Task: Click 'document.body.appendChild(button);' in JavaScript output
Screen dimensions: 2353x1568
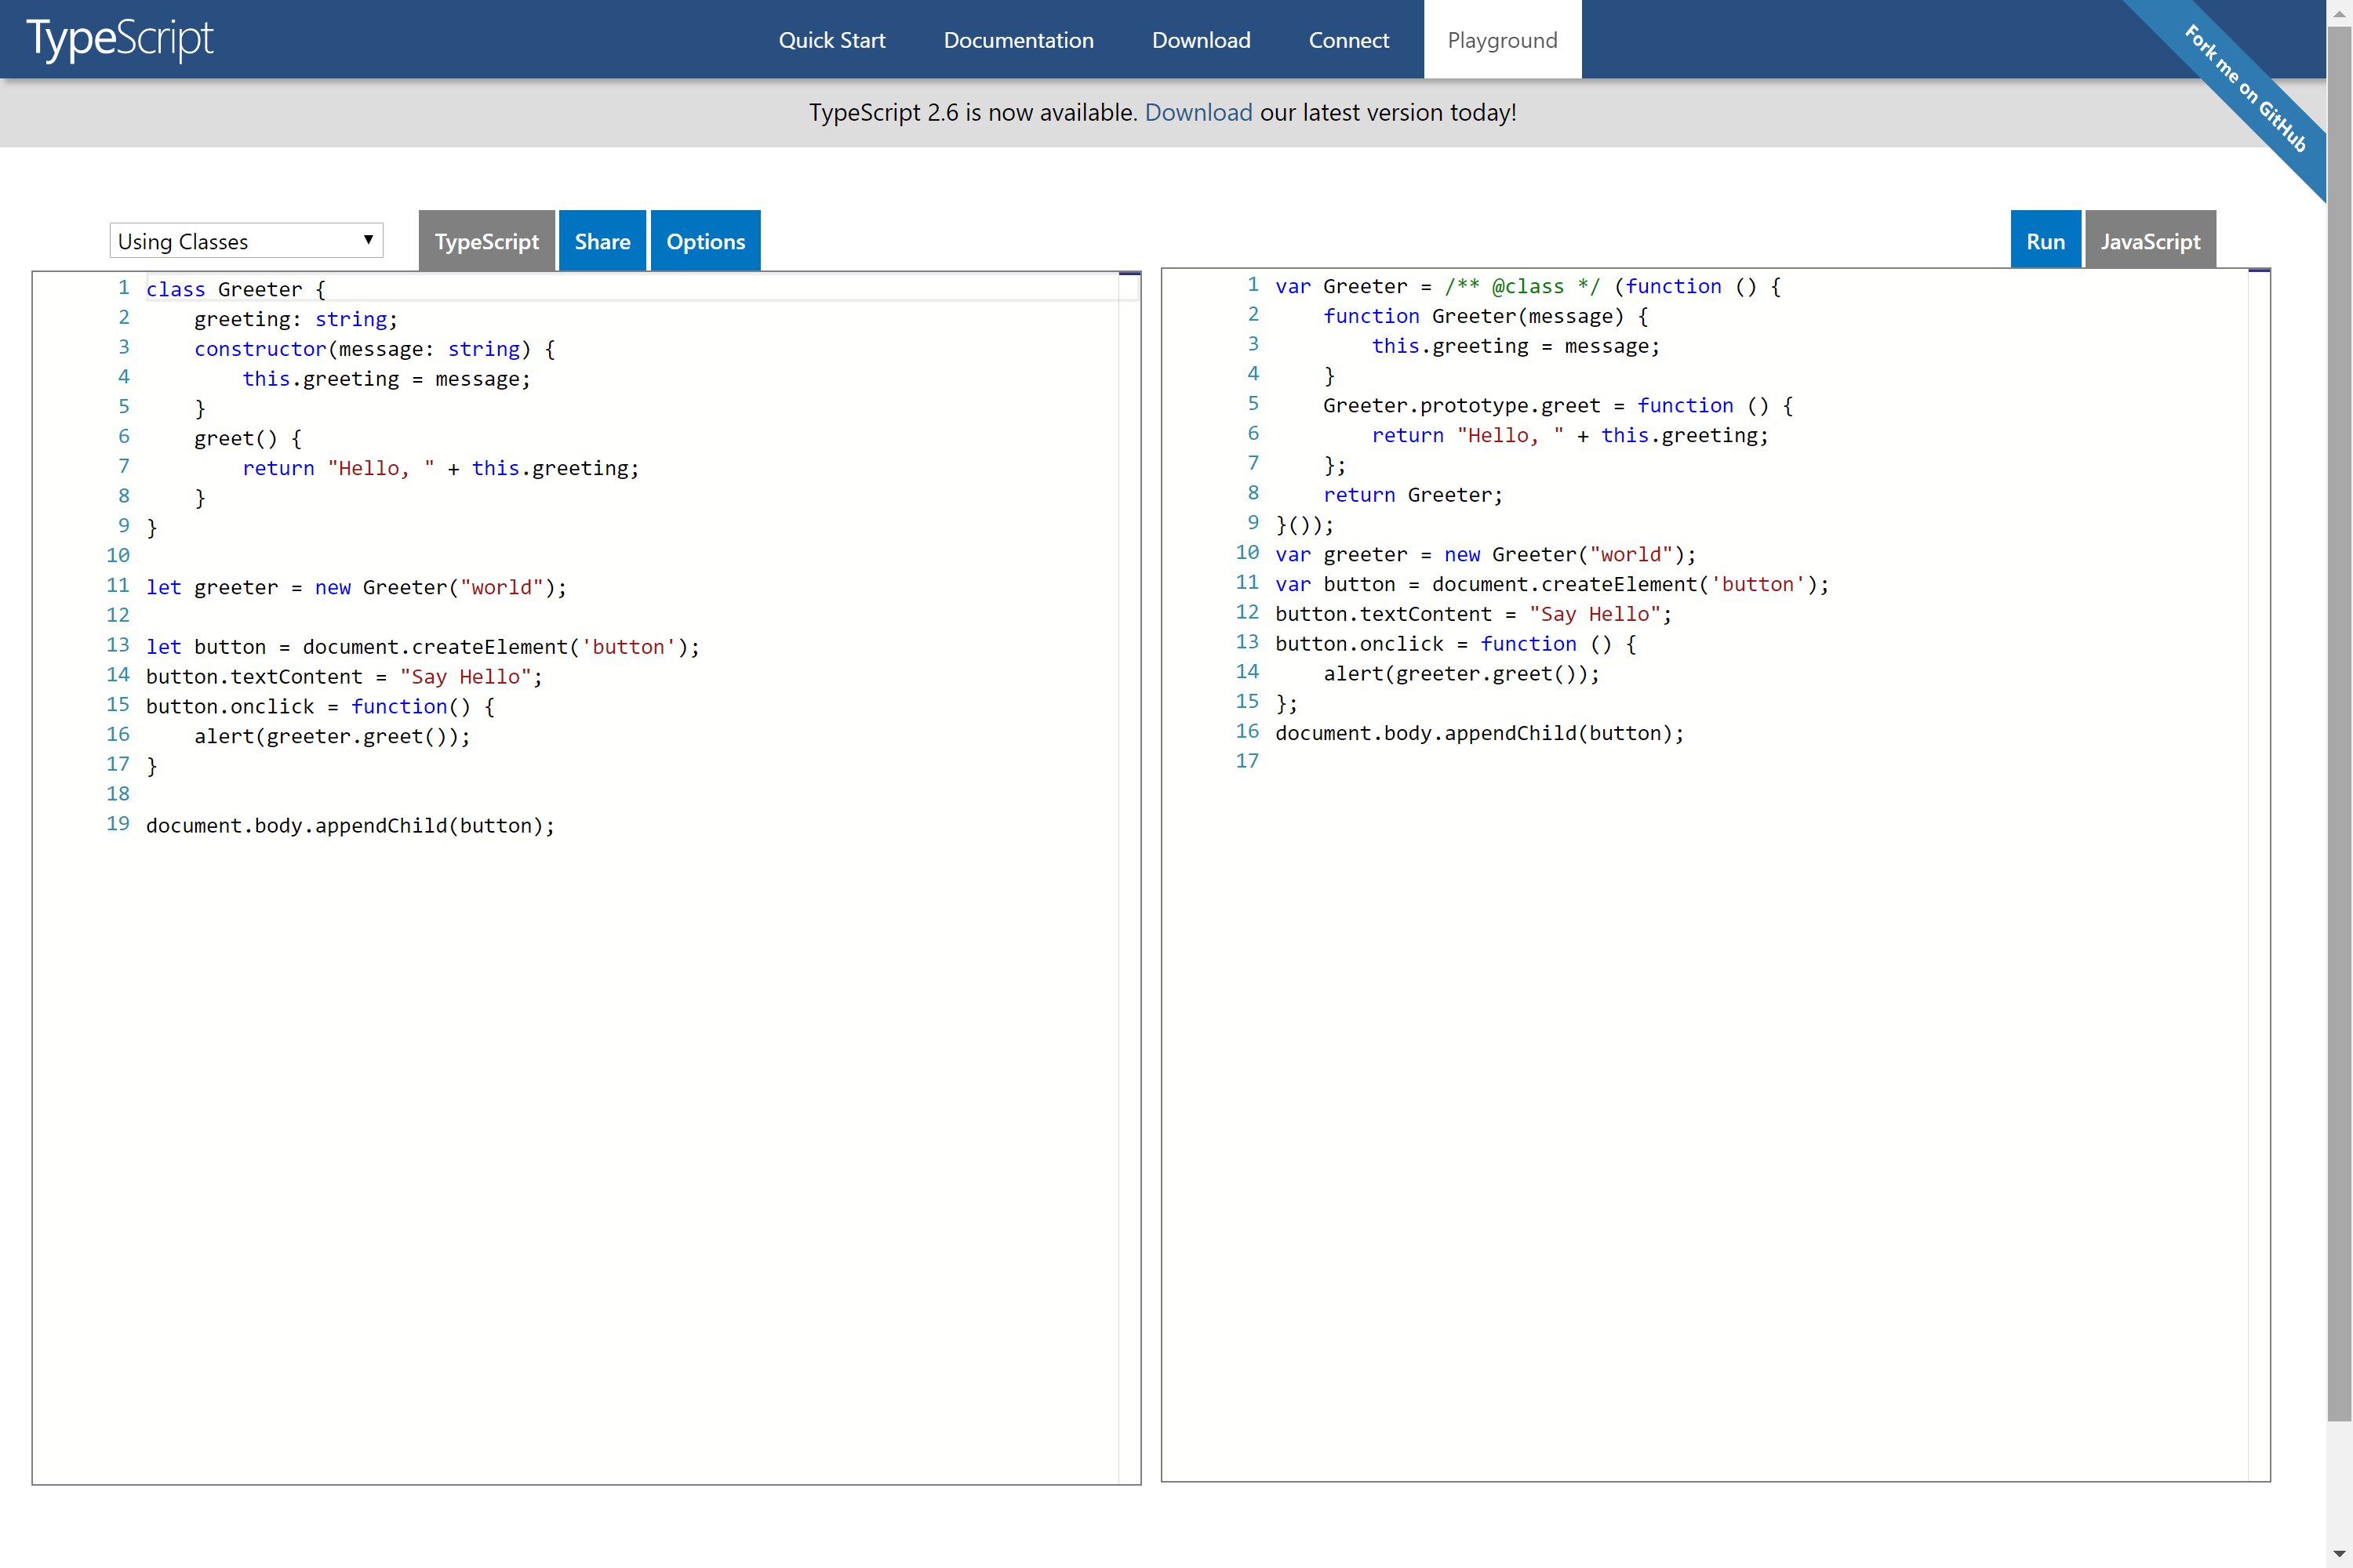Action: (1479, 733)
